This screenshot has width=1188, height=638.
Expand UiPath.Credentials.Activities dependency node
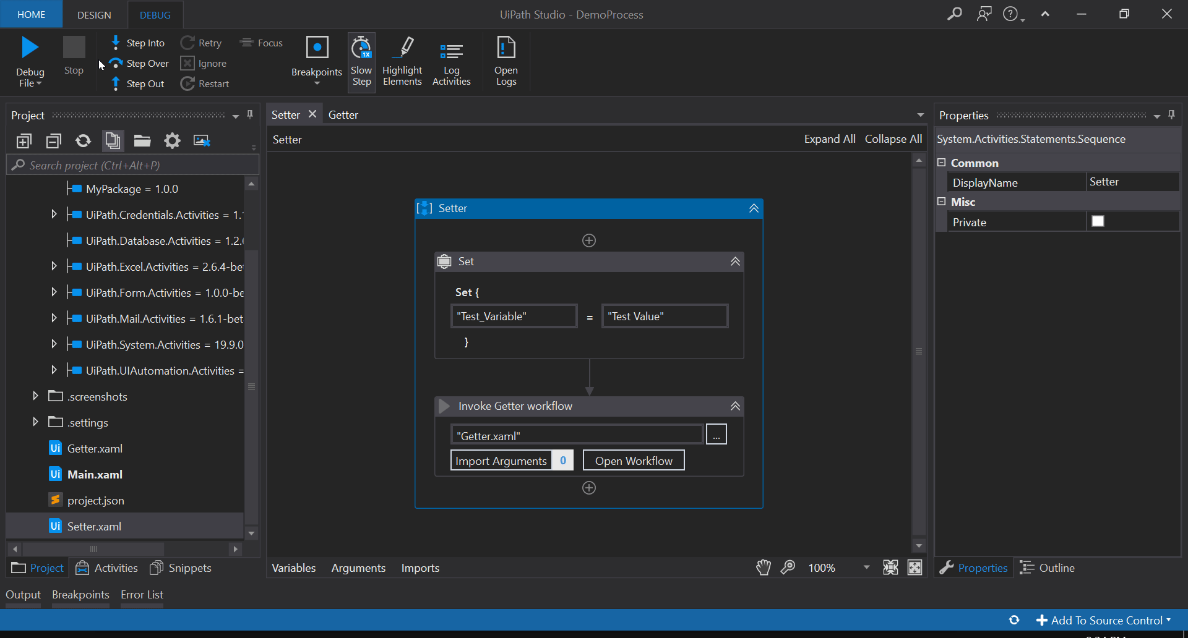[x=54, y=215]
